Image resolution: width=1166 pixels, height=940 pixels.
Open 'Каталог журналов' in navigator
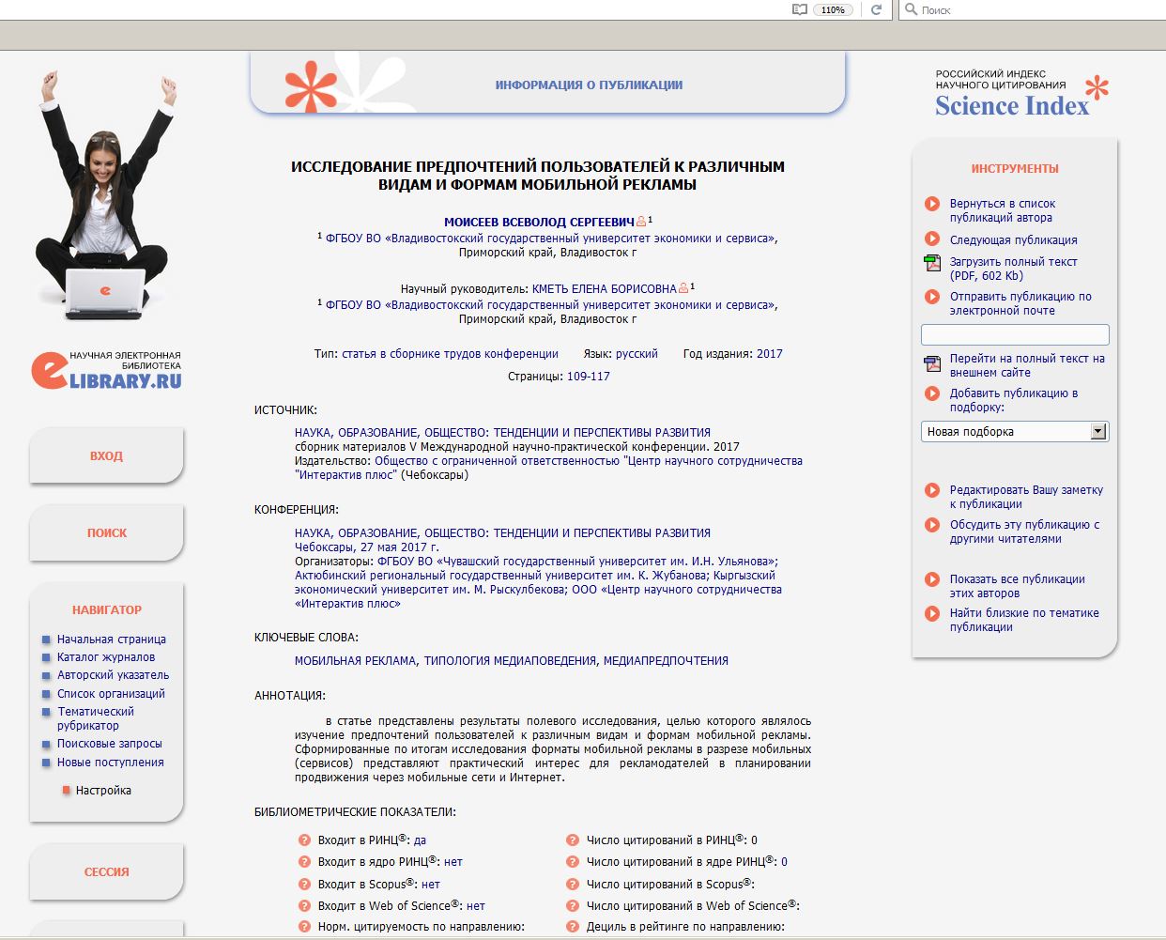coord(106,657)
